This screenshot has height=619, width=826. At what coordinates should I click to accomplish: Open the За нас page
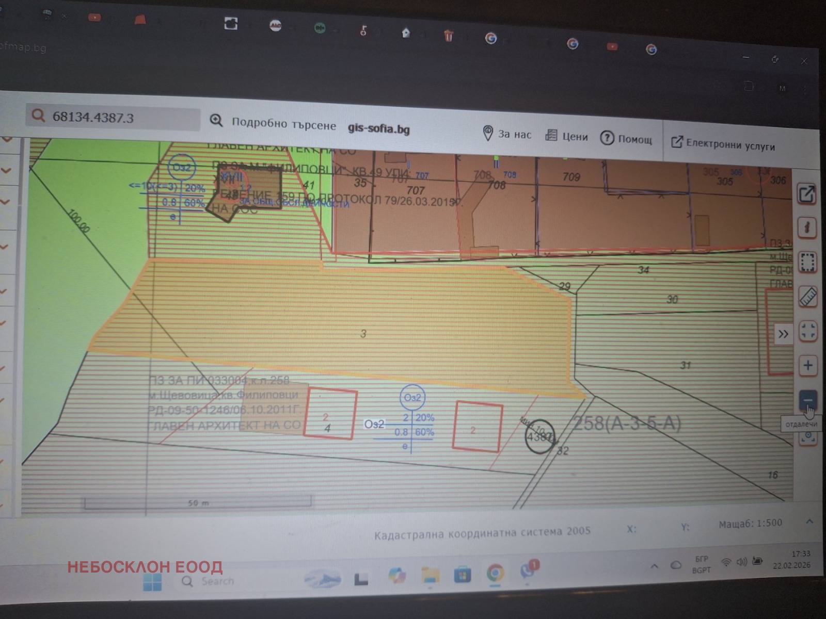[506, 134]
